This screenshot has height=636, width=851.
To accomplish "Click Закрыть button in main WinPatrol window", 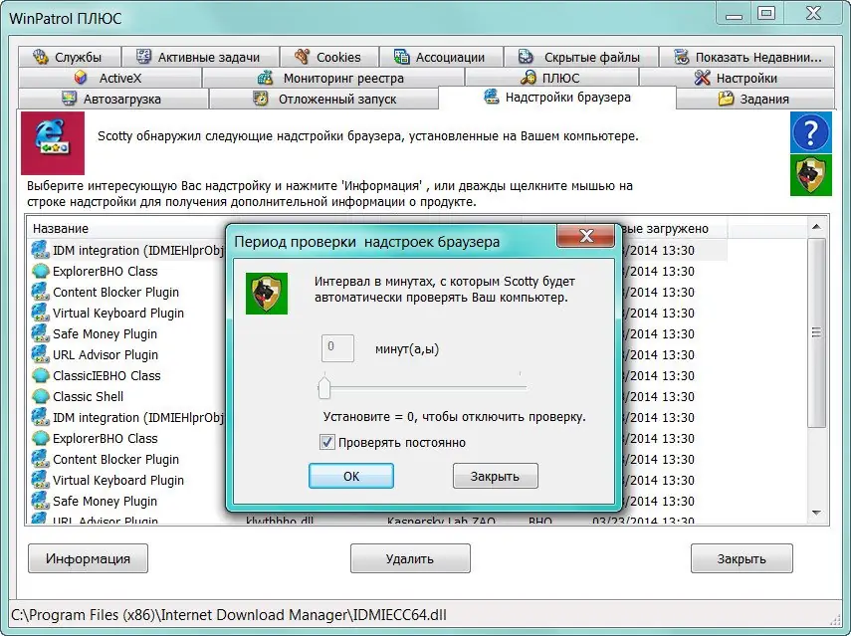I will point(742,558).
